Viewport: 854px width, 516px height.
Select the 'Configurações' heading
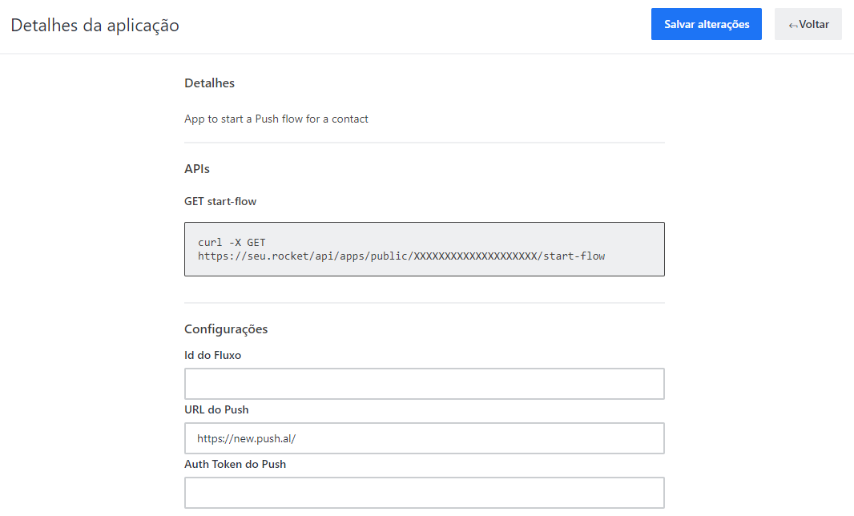226,329
